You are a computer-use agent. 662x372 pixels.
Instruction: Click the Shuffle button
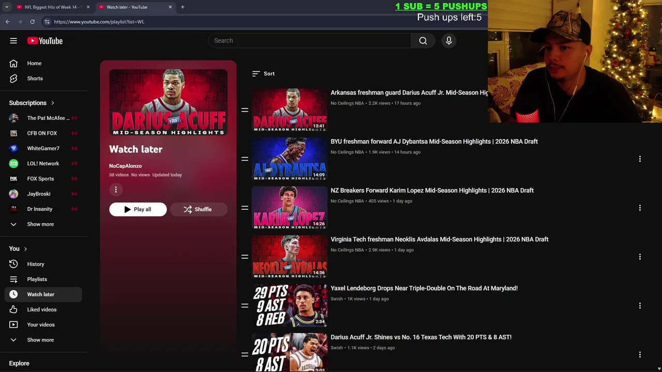click(x=199, y=209)
